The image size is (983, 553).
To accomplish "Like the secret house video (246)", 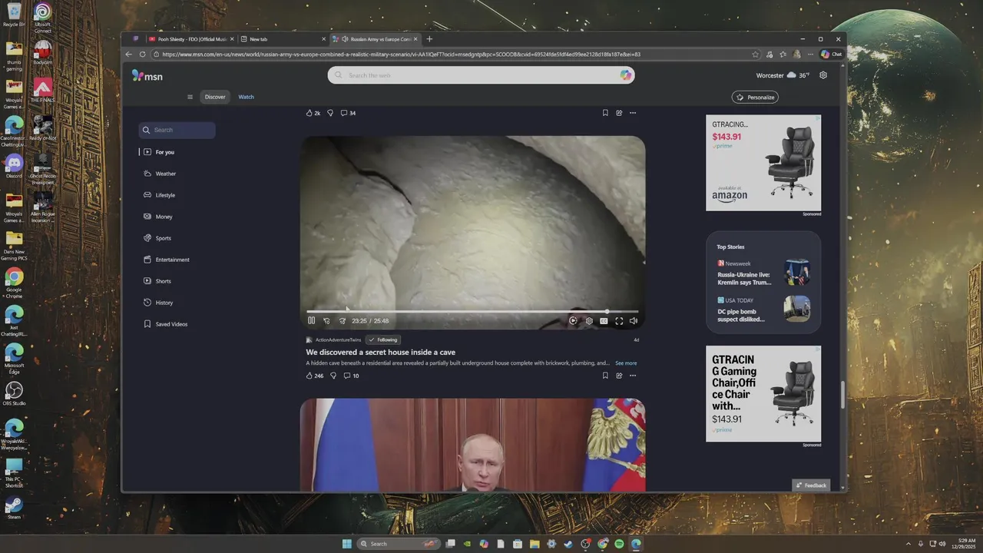I will [315, 376].
